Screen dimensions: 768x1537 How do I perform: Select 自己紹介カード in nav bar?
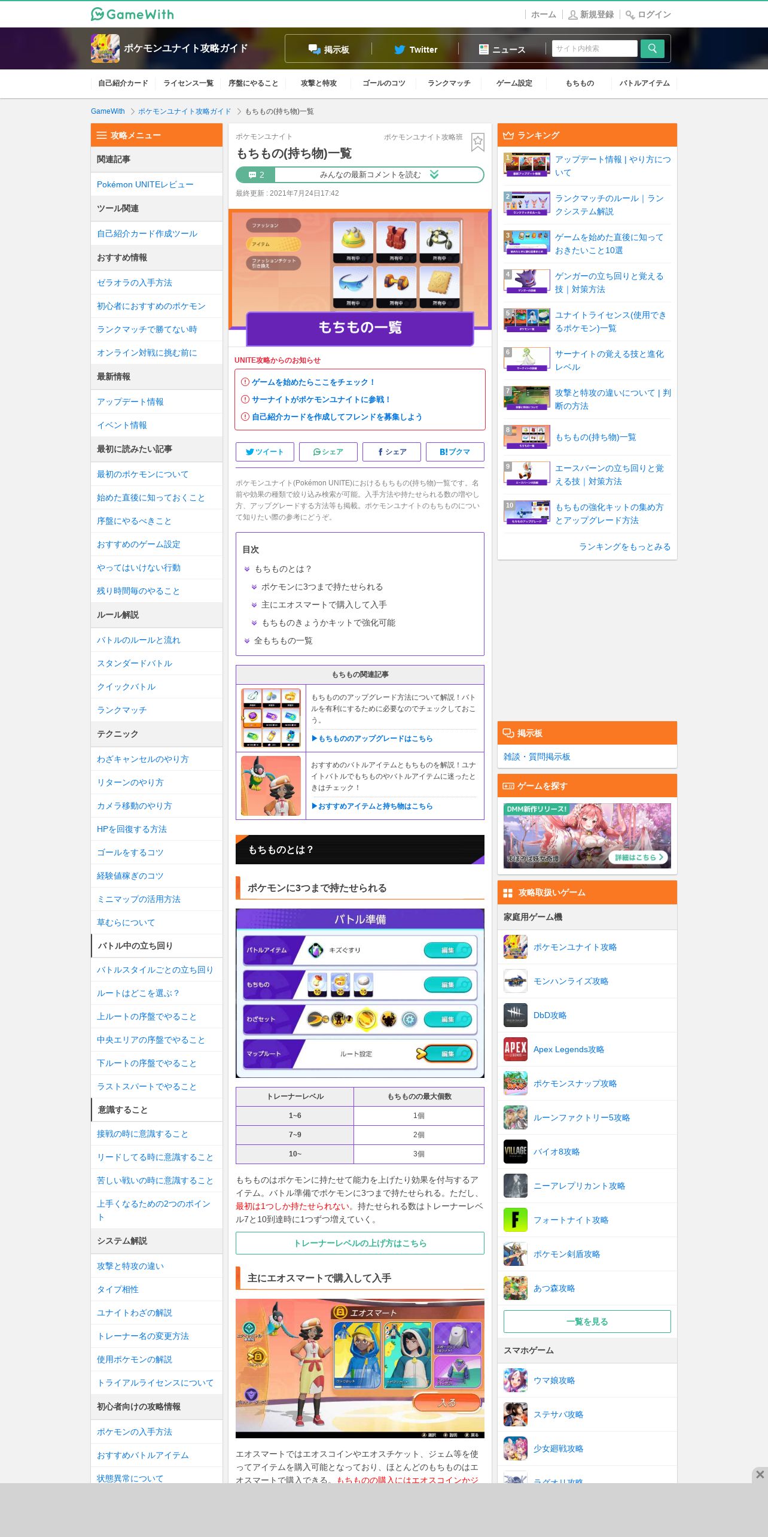point(123,83)
